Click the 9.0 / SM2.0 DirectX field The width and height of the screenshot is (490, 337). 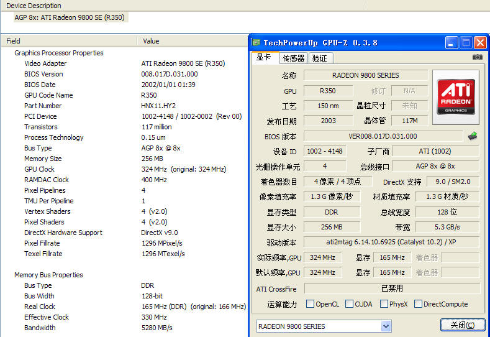click(x=453, y=182)
